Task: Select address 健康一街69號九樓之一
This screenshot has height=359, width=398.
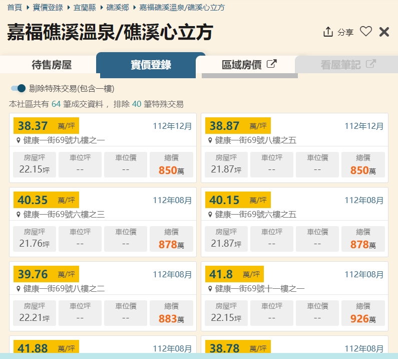Action: click(x=64, y=140)
